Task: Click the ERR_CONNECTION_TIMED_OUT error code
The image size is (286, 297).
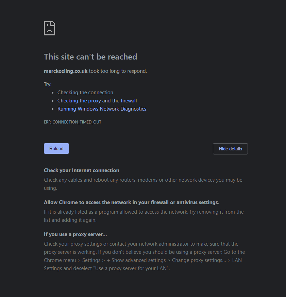Action: 72,122
